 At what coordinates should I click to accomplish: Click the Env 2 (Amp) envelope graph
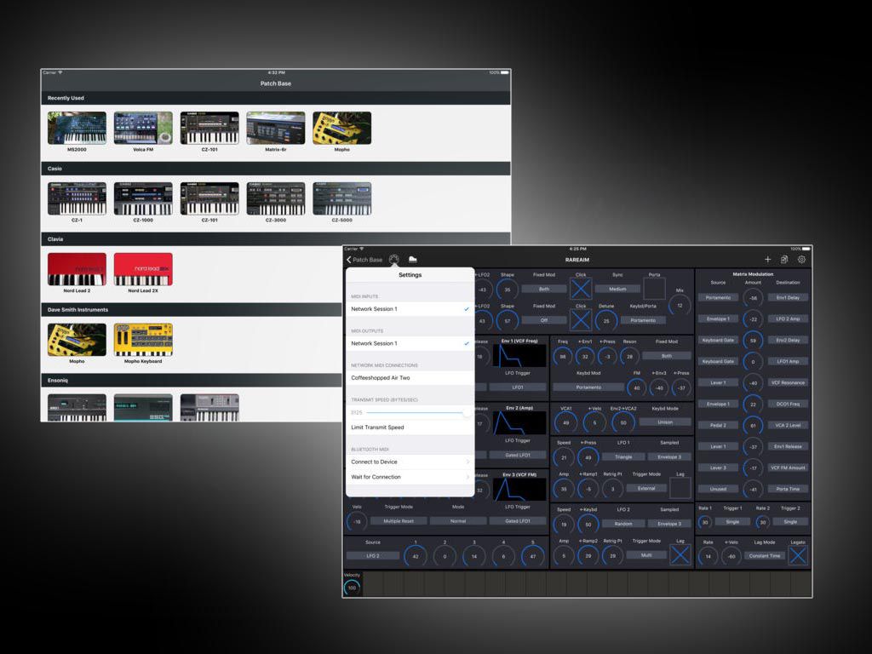[x=519, y=422]
